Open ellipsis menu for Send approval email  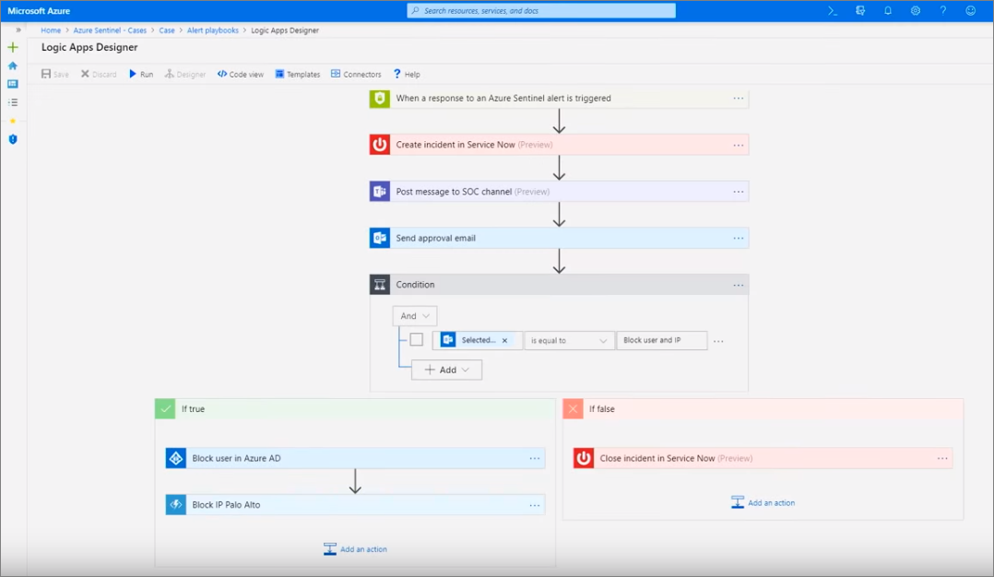tap(739, 238)
